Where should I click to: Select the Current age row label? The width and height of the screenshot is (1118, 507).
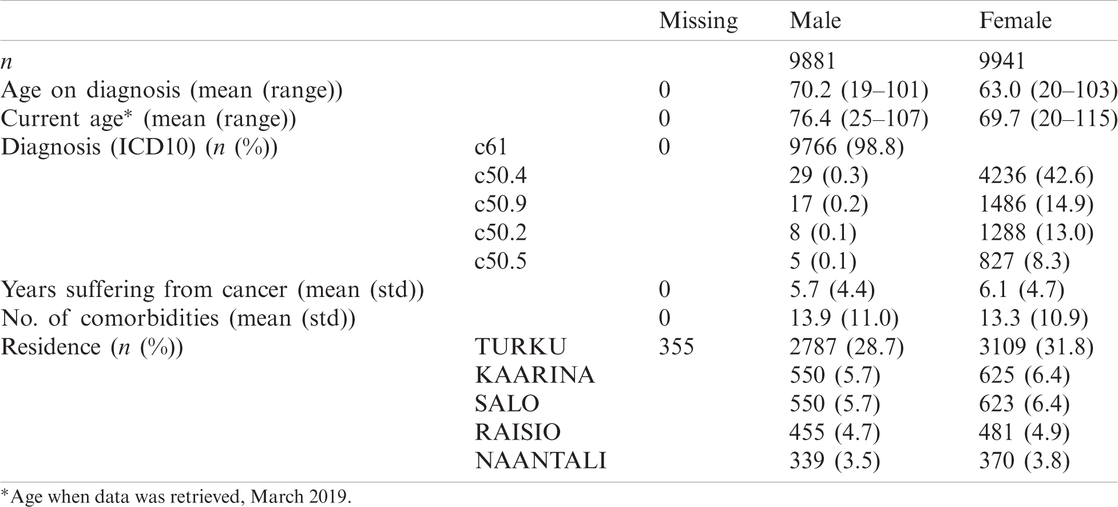pos(148,119)
